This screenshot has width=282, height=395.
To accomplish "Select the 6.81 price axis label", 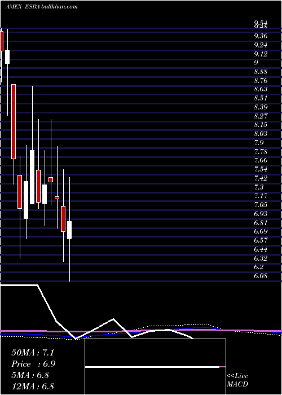I will pyautogui.click(x=261, y=223).
